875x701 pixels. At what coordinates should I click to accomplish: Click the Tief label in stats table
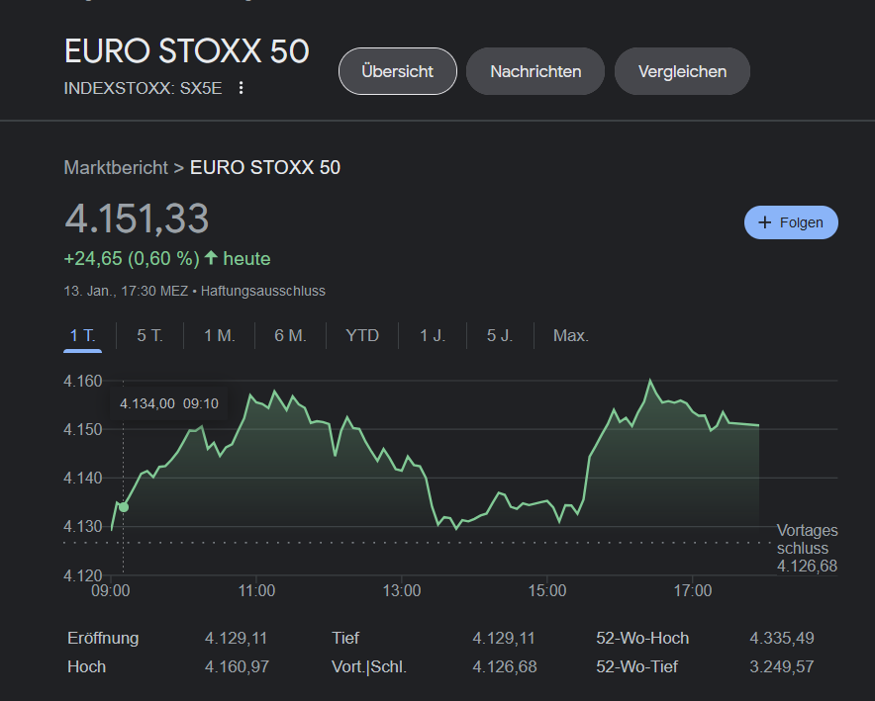[x=345, y=638]
